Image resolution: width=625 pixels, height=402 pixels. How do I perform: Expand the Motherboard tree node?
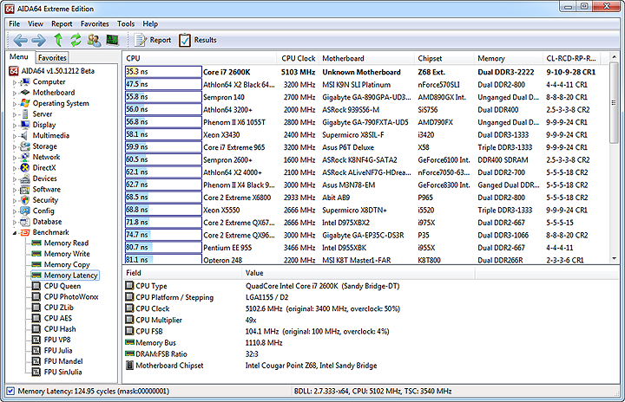pos(15,94)
